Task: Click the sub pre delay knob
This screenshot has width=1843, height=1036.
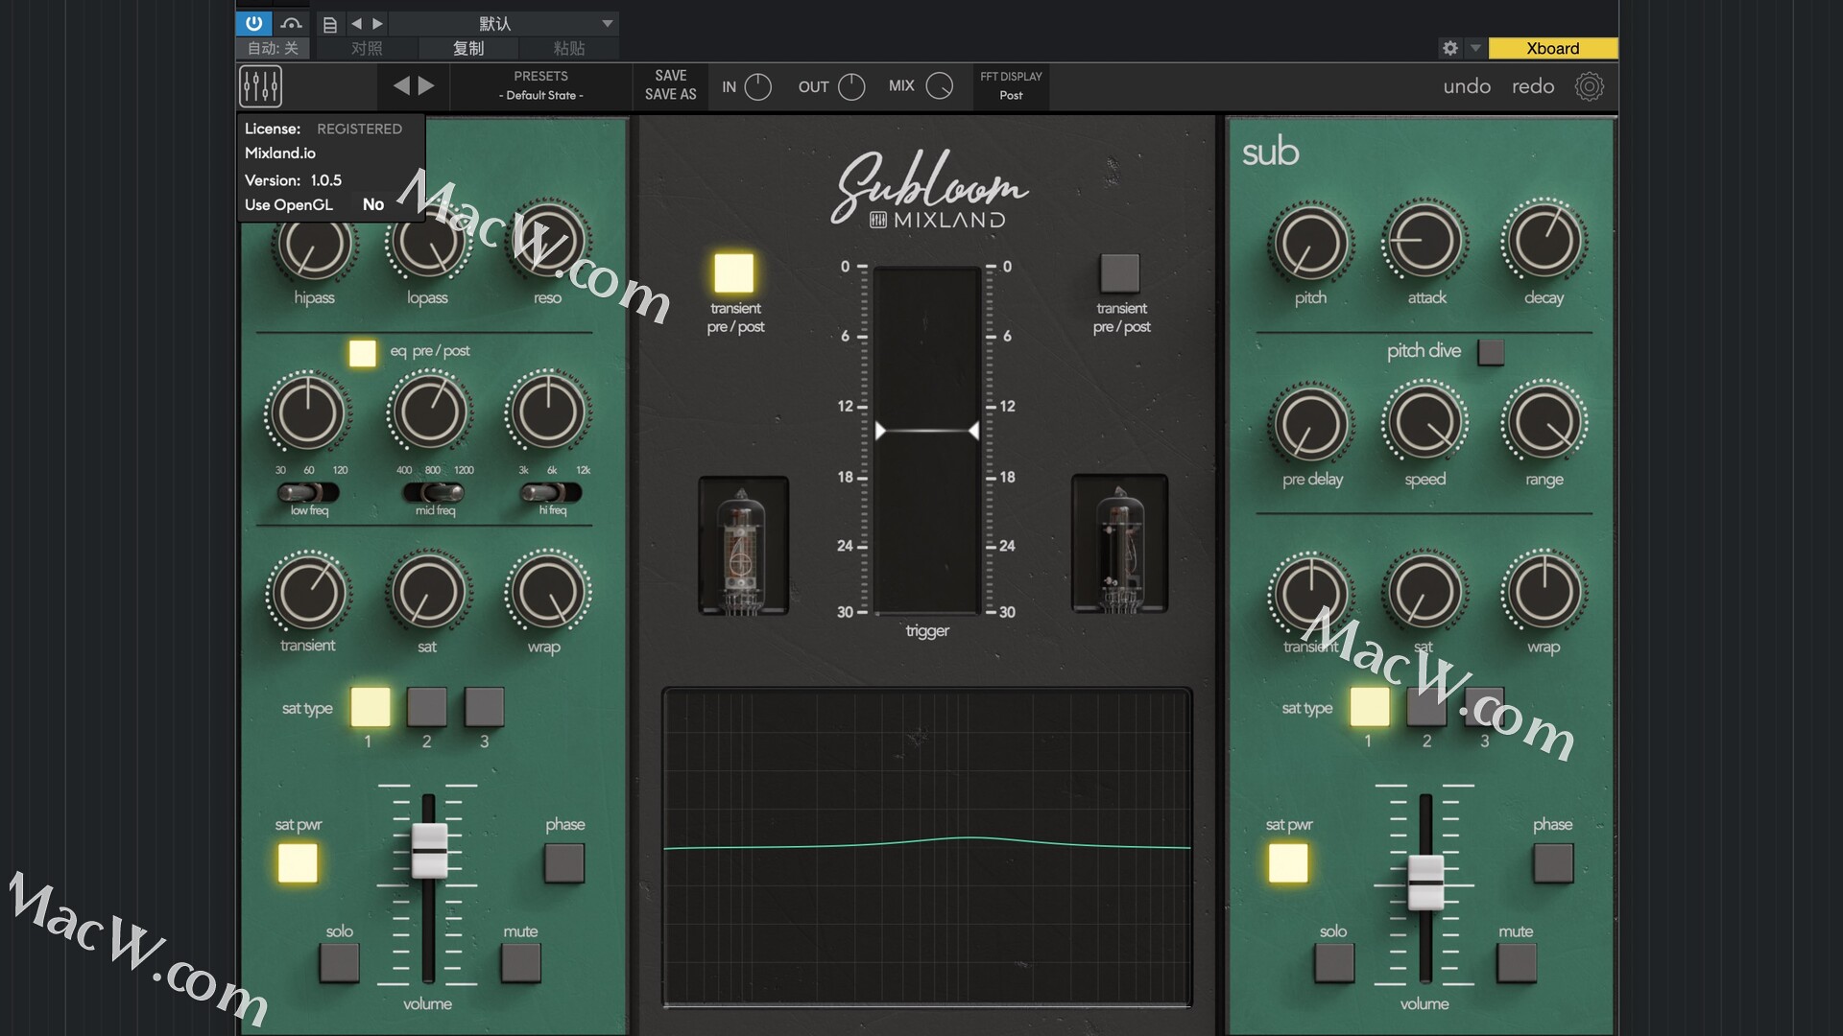Action: (1311, 423)
